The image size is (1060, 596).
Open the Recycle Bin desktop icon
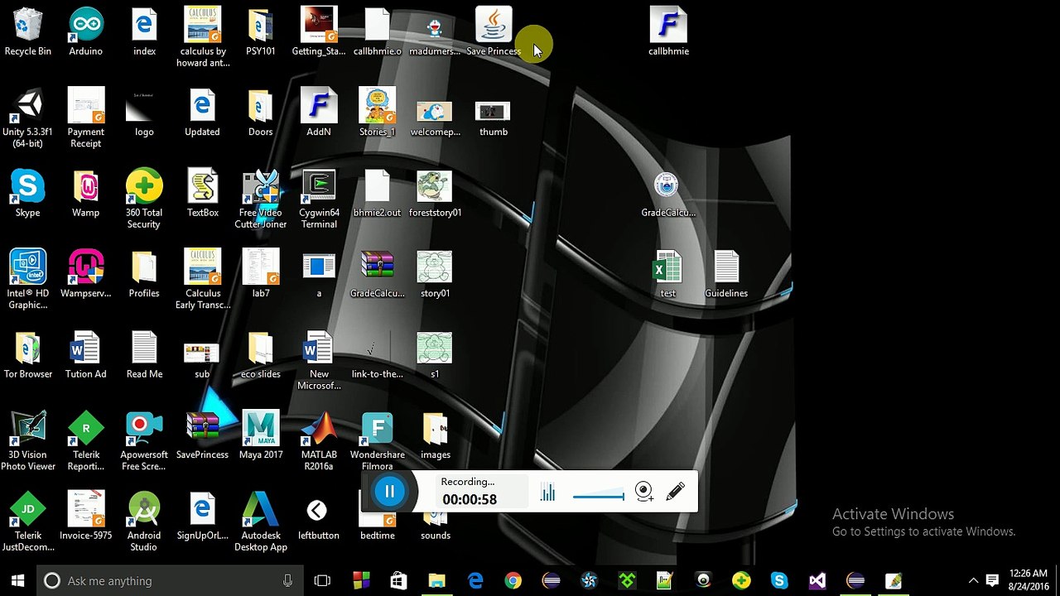pyautogui.click(x=27, y=31)
